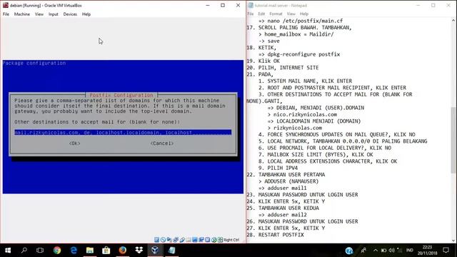
Task: Click the keyboard capture indicator beside Right Ctrl
Action: (221, 240)
